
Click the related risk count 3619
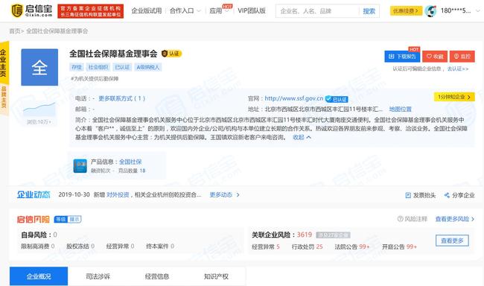coord(305,235)
